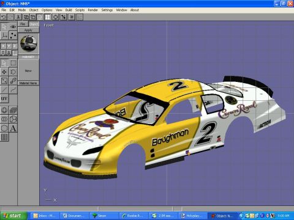Click the hexagon shape icon

[4, 128]
